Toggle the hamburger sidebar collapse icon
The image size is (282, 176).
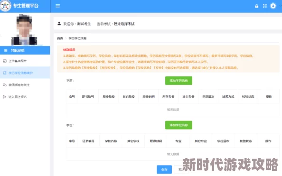[57, 6]
